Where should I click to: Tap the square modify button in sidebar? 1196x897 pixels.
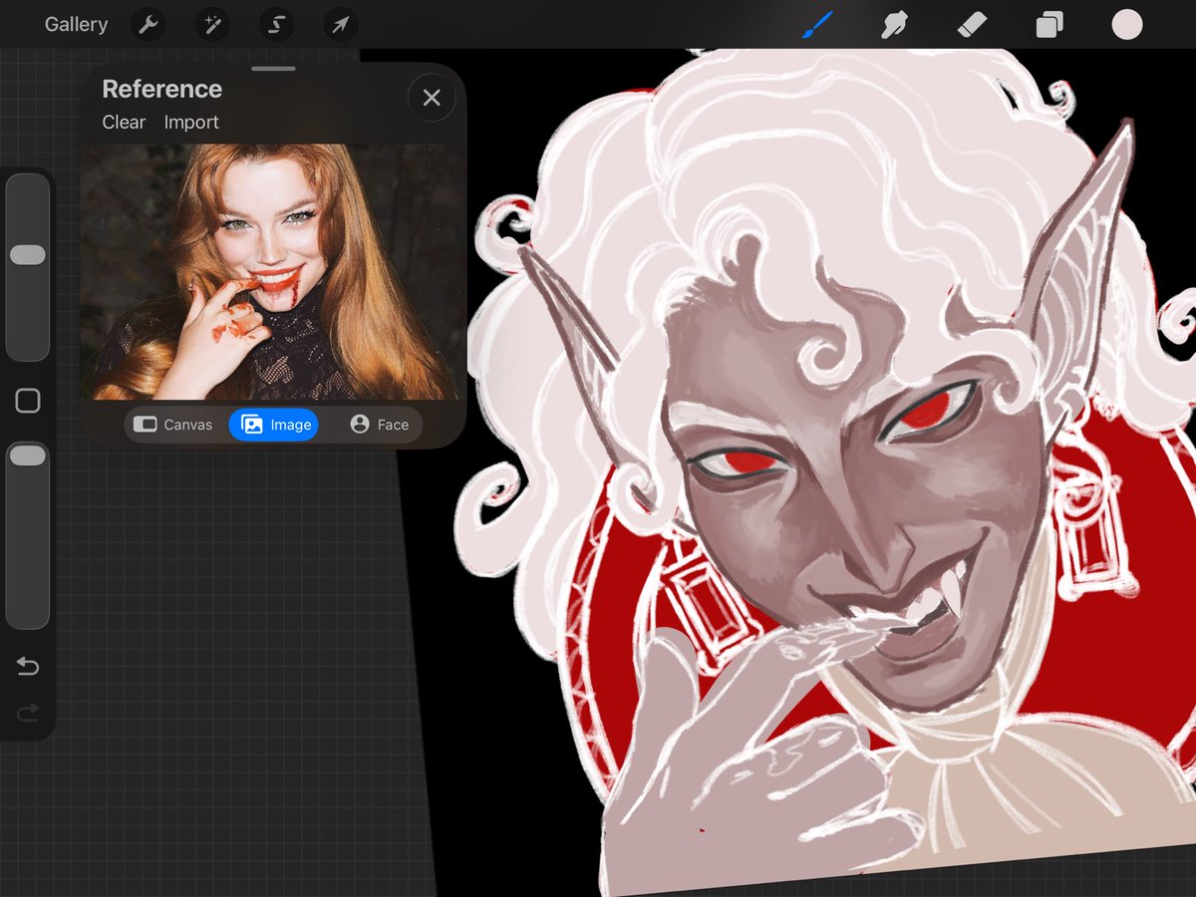pos(28,402)
